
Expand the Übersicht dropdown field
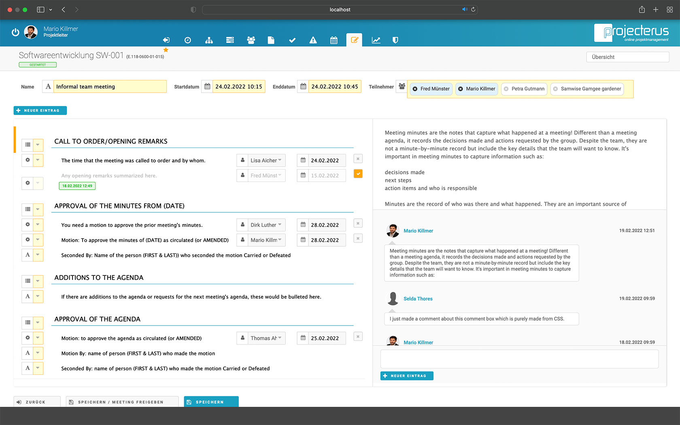627,57
